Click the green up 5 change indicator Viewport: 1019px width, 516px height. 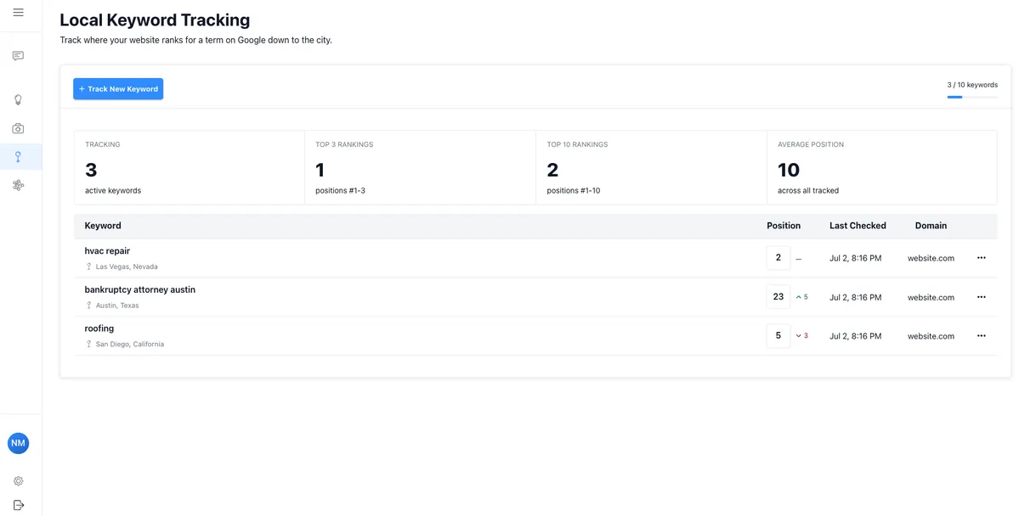point(802,297)
